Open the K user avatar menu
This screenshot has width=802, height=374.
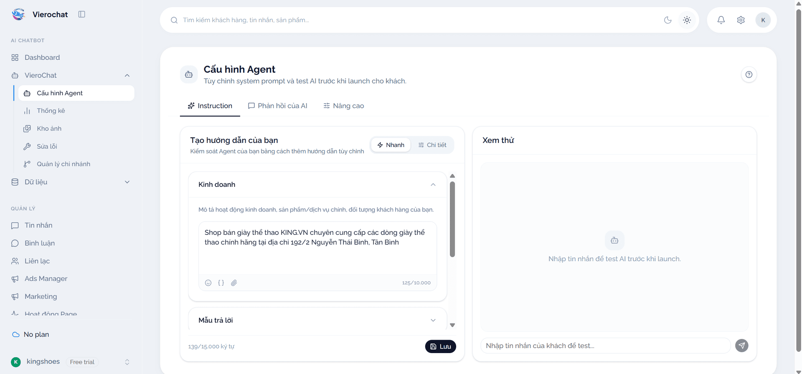[x=763, y=20]
